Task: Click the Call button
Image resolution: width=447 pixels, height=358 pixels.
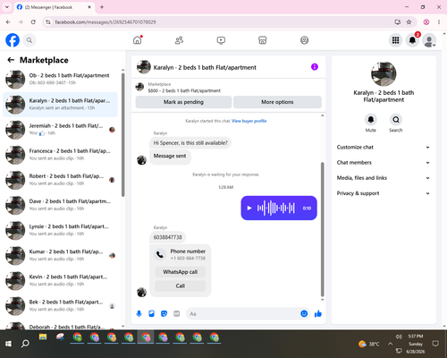Action: tap(181, 286)
